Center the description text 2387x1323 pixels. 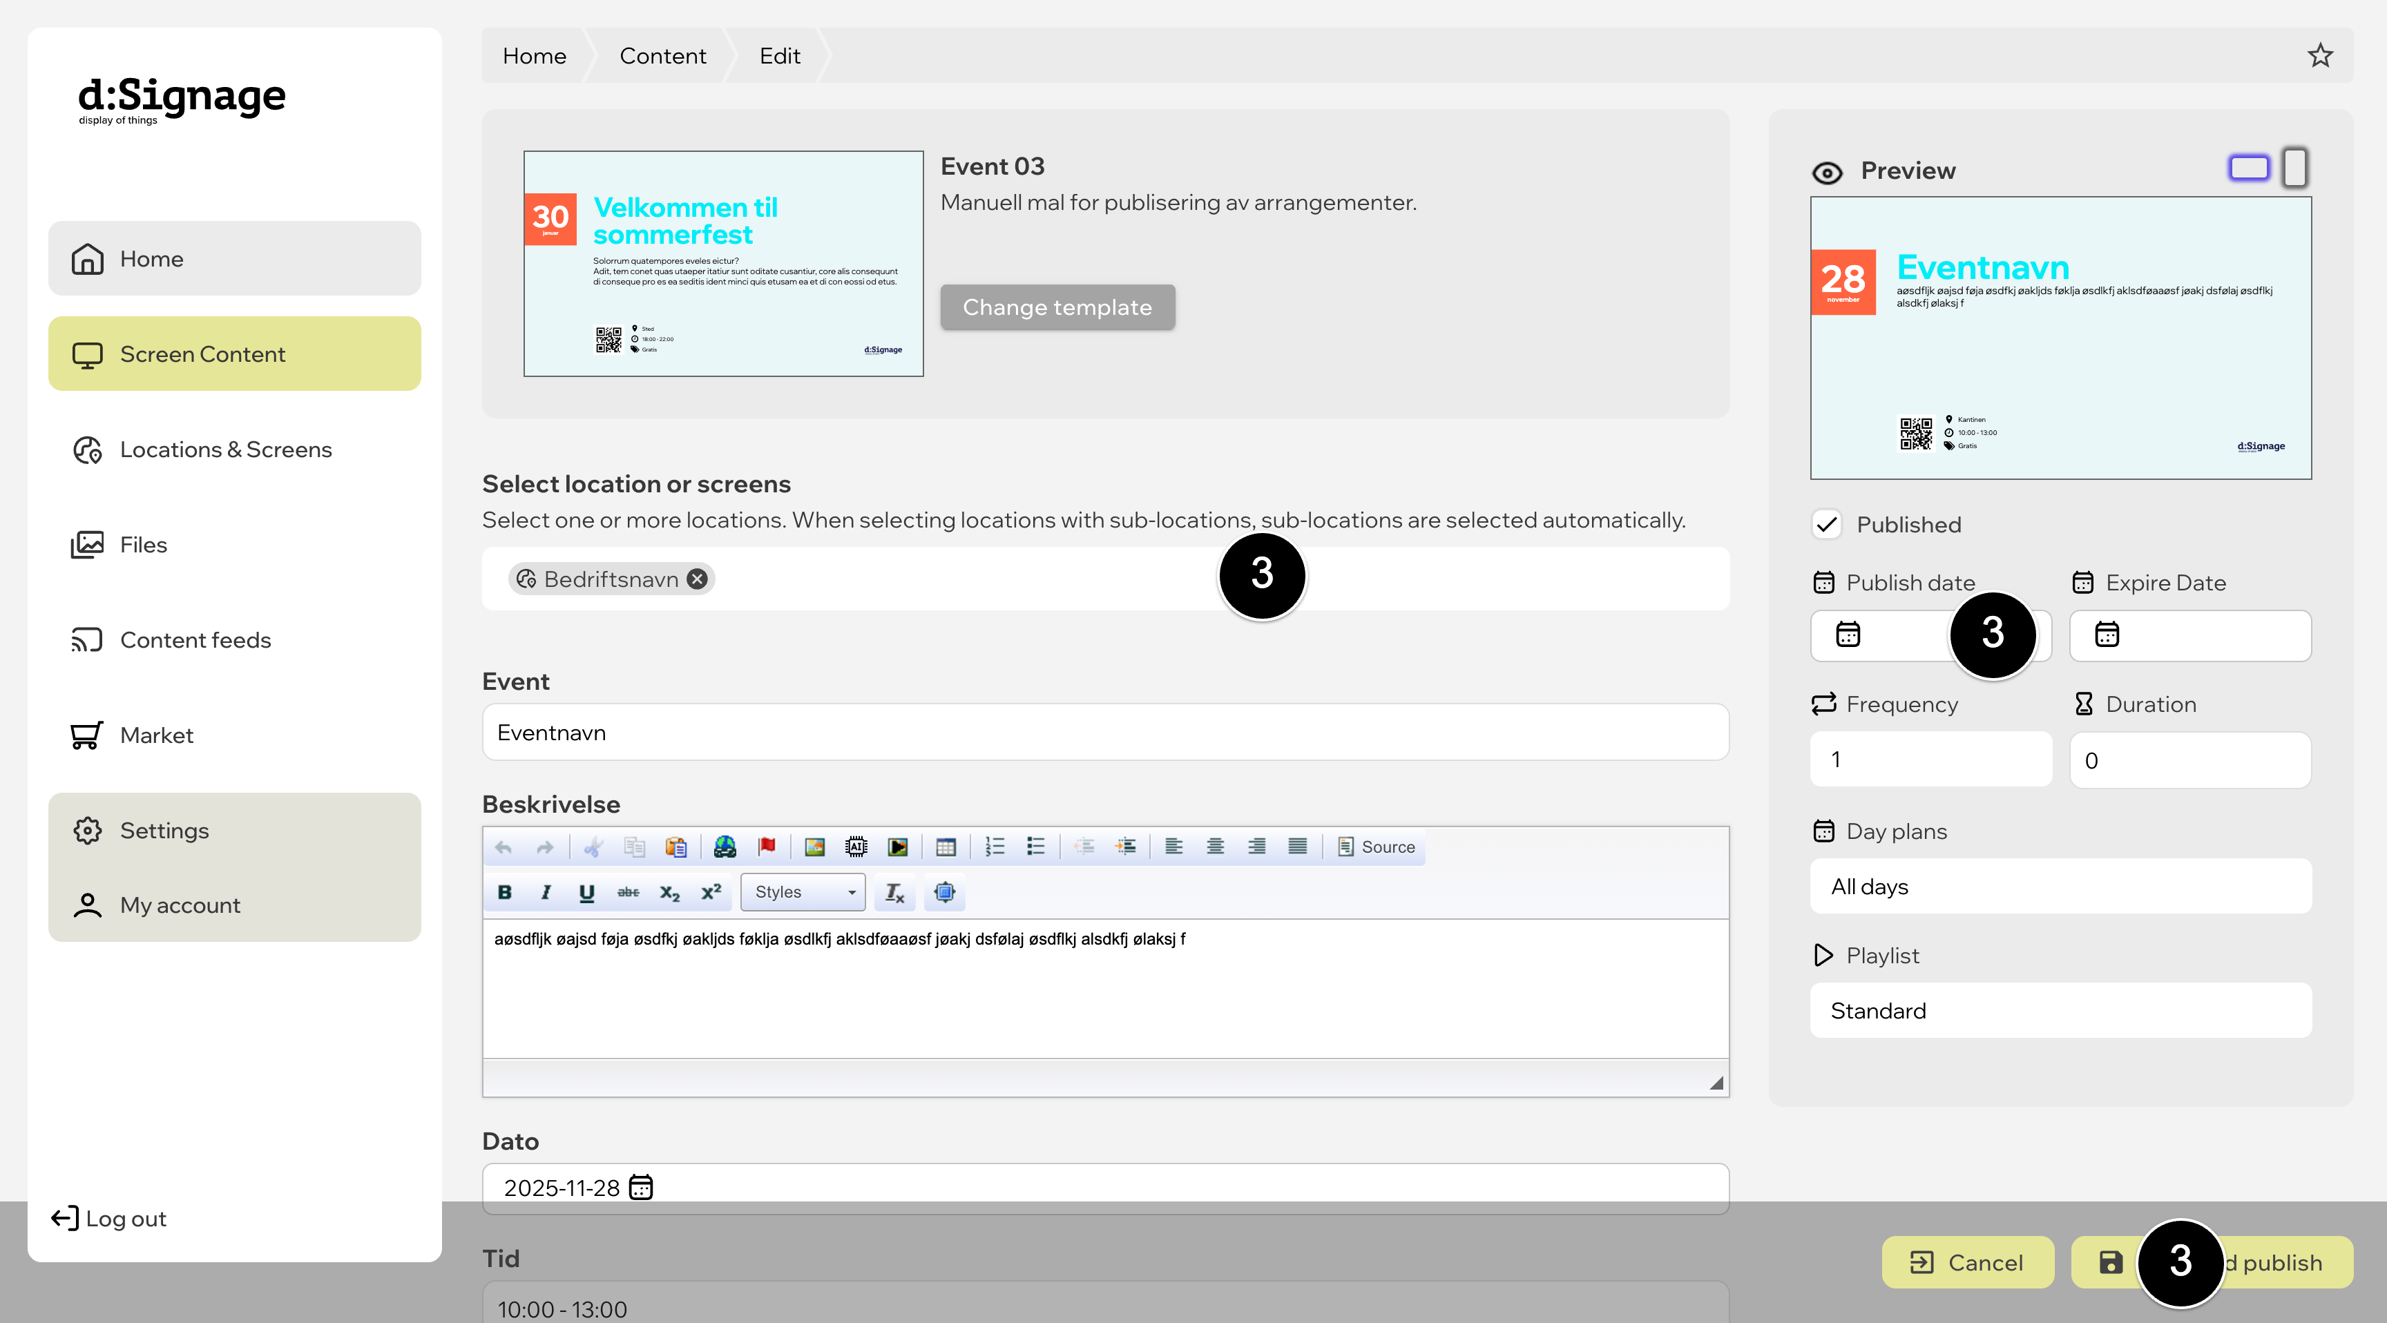click(1216, 847)
